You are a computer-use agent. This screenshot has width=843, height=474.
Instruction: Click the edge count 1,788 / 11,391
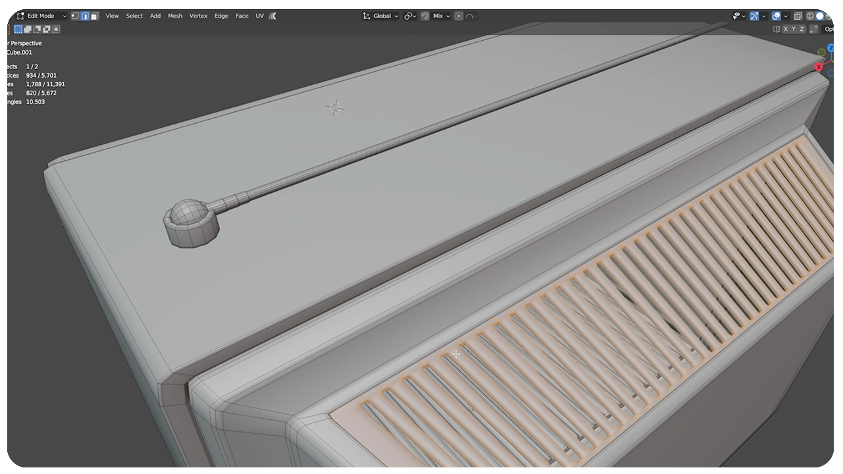tap(45, 84)
